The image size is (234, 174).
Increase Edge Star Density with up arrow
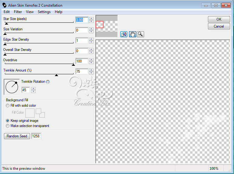[91, 39]
